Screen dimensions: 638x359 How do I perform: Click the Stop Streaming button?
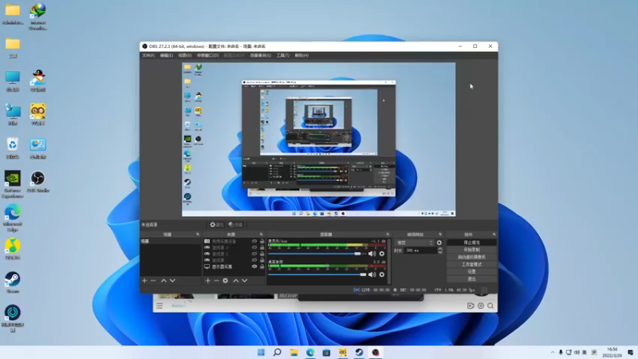471,242
